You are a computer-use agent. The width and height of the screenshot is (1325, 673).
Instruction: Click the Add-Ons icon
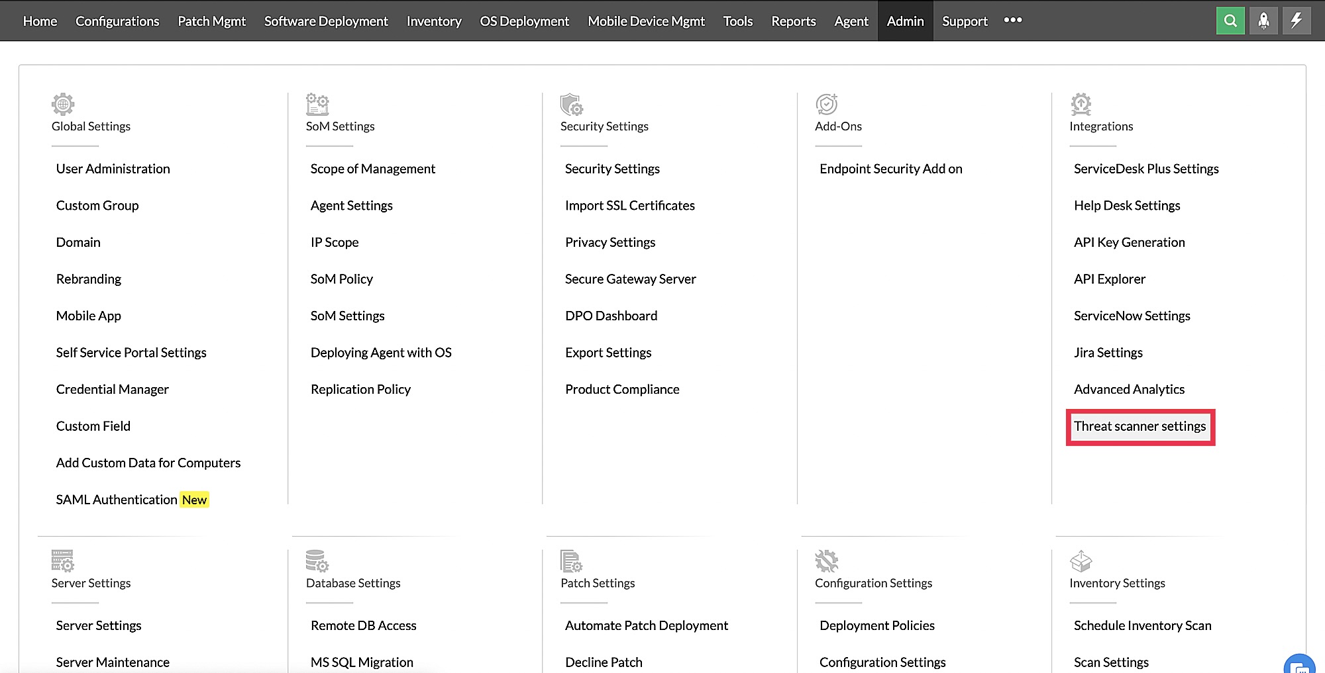pos(826,104)
